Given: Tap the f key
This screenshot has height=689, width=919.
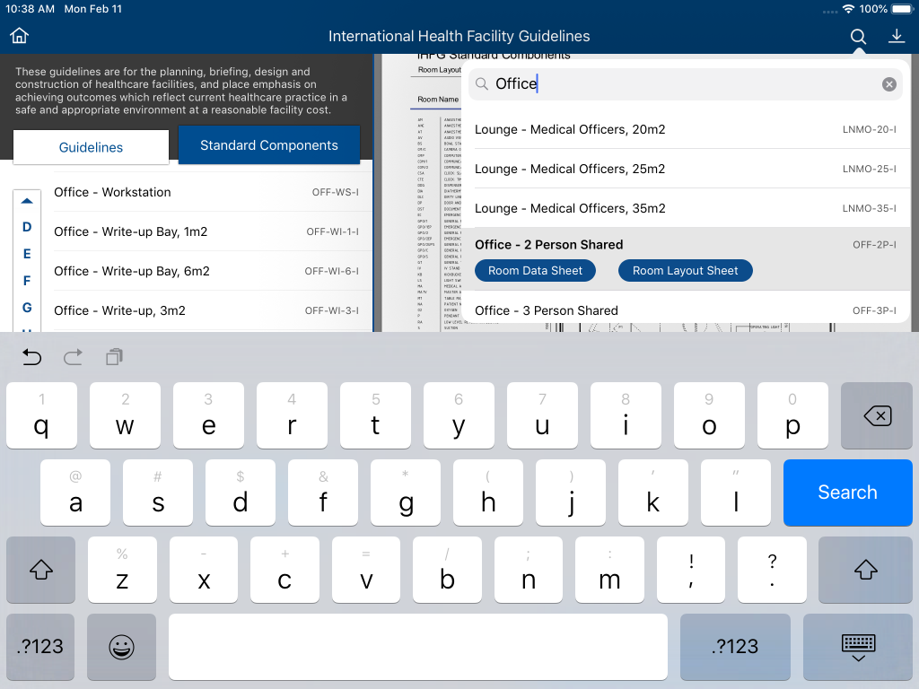Looking at the screenshot, I should (x=323, y=493).
